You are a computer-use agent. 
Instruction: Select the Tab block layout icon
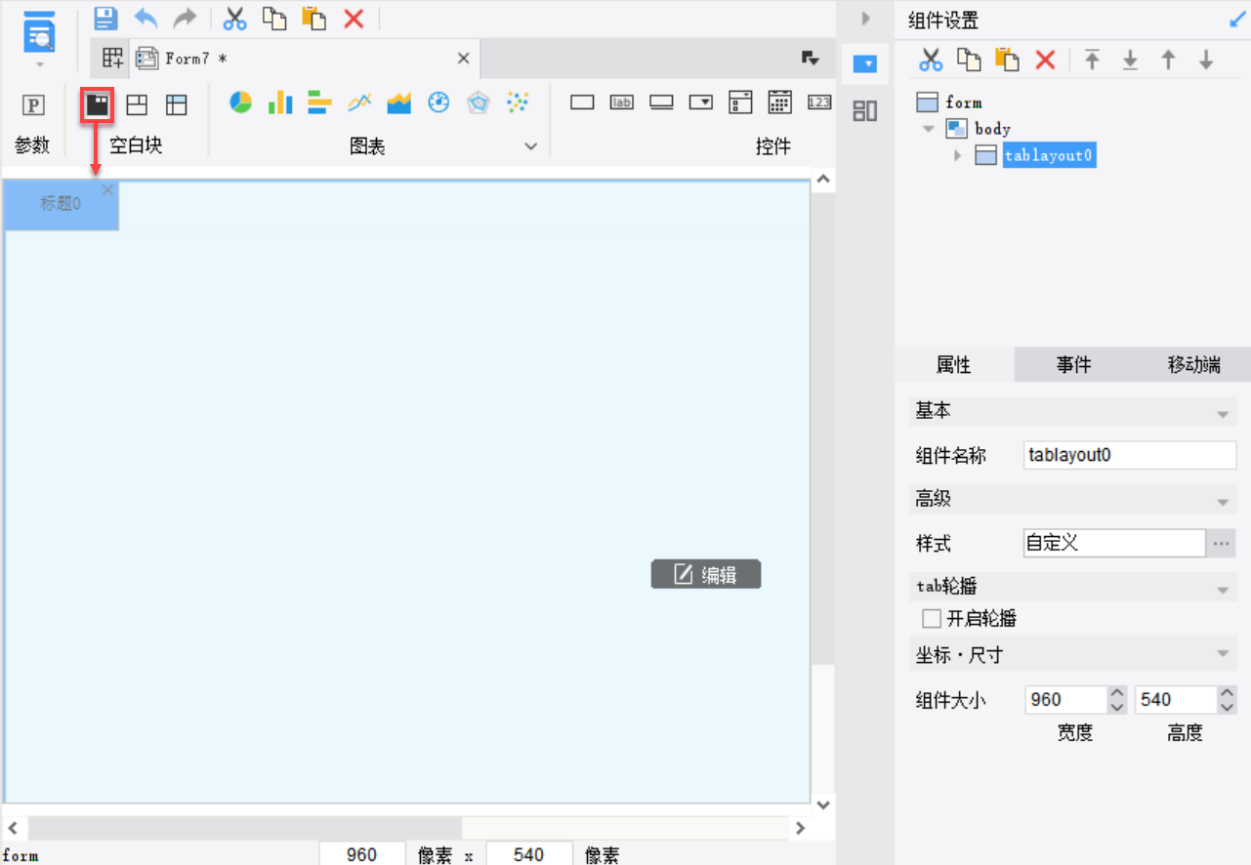click(97, 104)
